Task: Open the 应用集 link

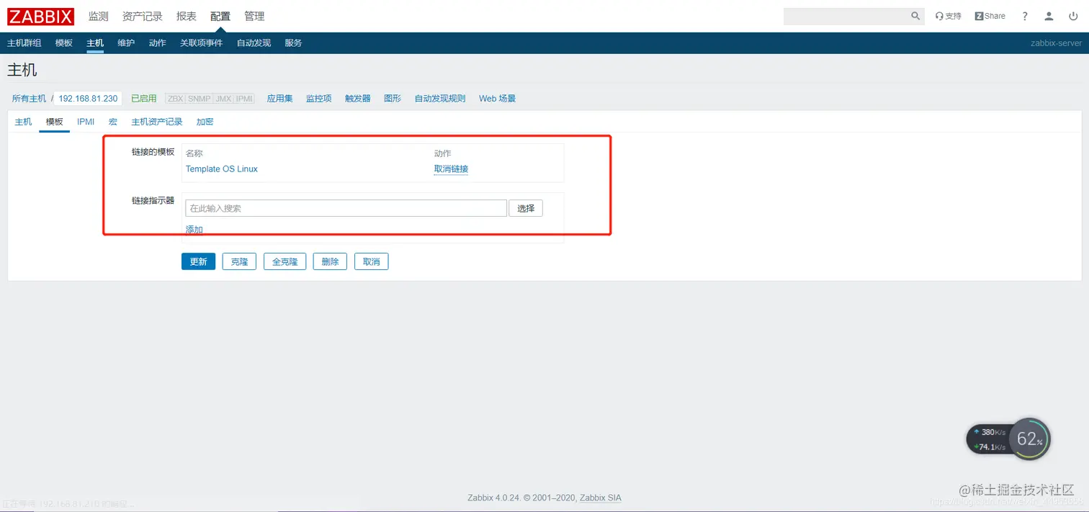Action: [x=280, y=99]
